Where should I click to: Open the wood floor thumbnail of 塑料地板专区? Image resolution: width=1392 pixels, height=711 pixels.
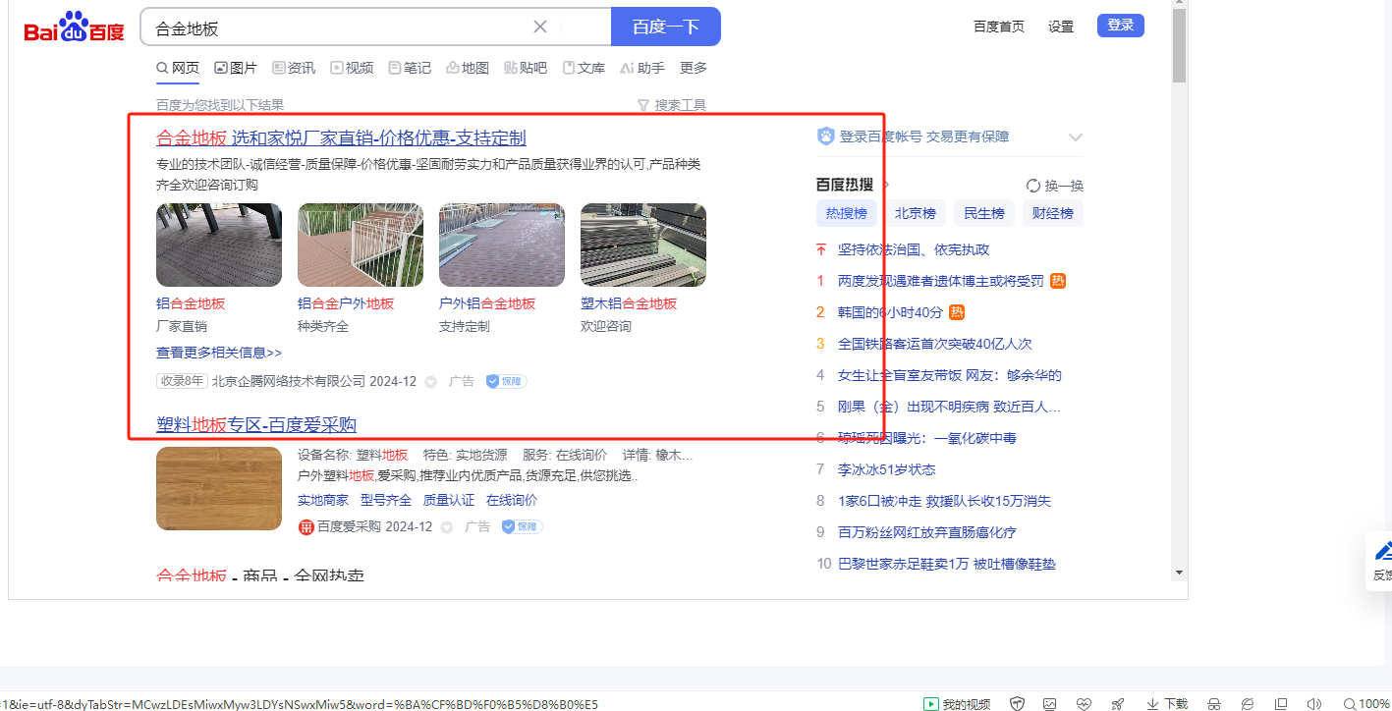219,489
